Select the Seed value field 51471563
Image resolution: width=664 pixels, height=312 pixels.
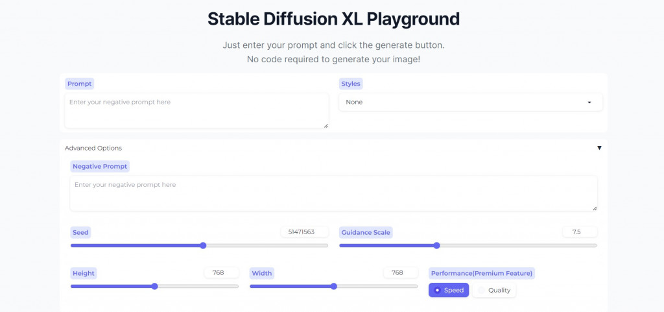[x=304, y=232]
